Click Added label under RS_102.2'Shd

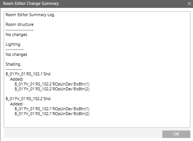(17, 104)
